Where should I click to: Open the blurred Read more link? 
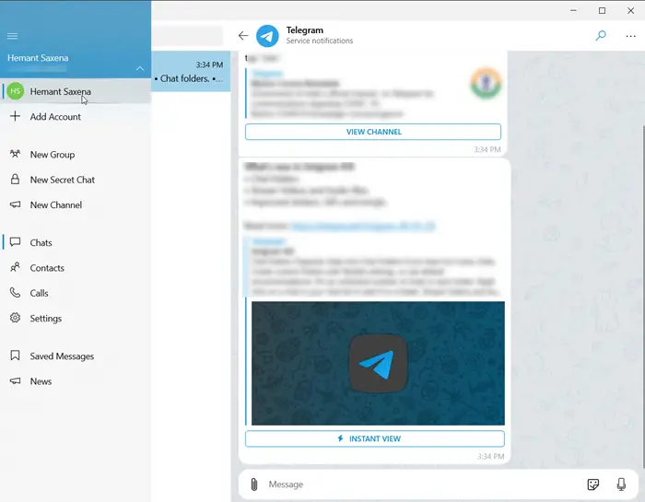pos(363,226)
